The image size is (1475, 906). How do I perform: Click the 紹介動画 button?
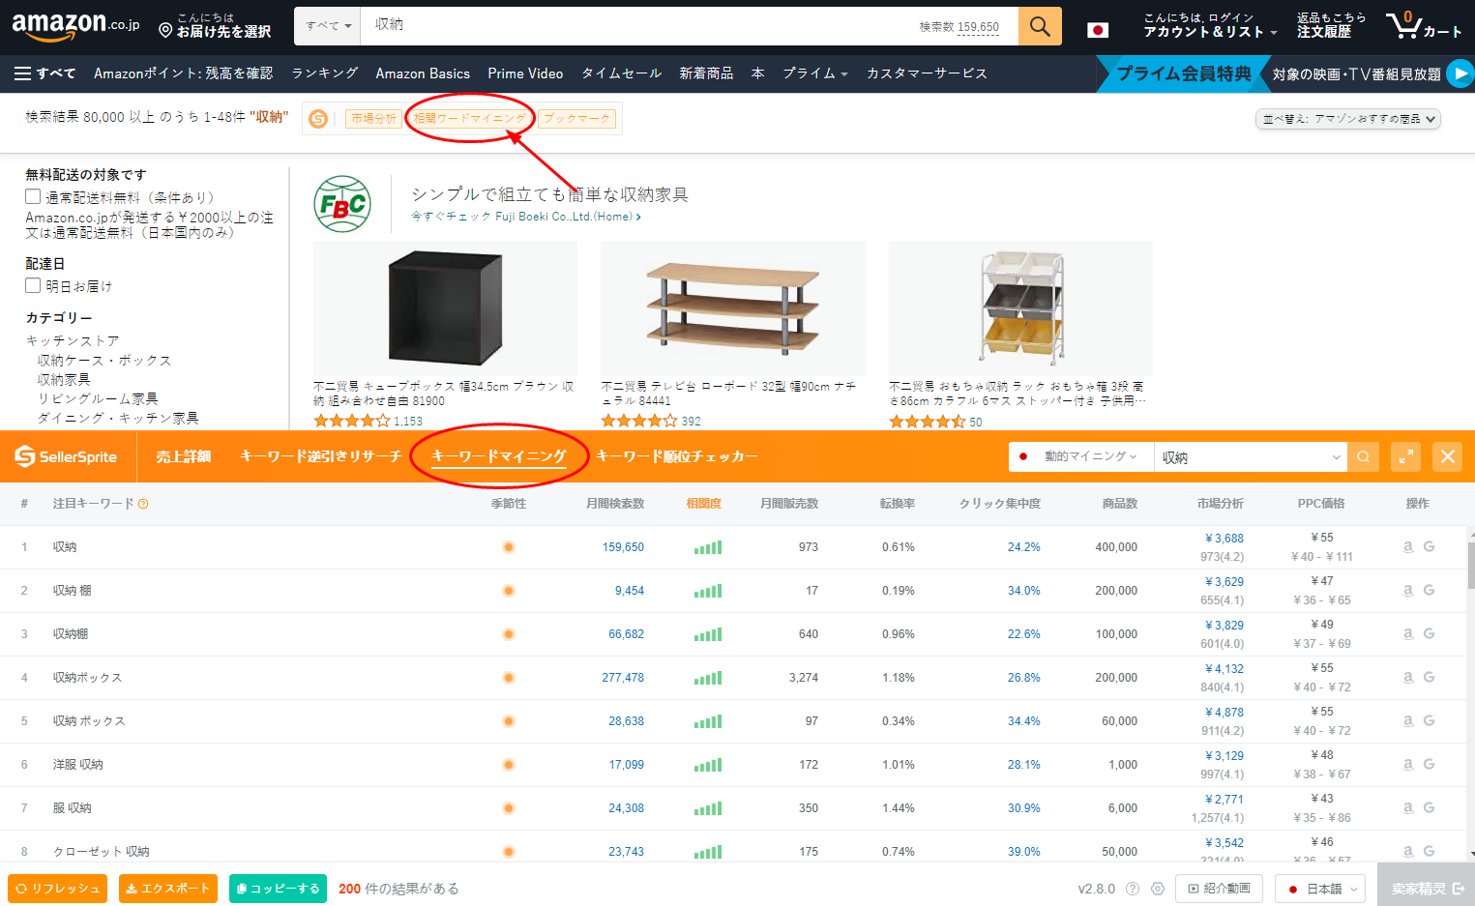point(1219,889)
